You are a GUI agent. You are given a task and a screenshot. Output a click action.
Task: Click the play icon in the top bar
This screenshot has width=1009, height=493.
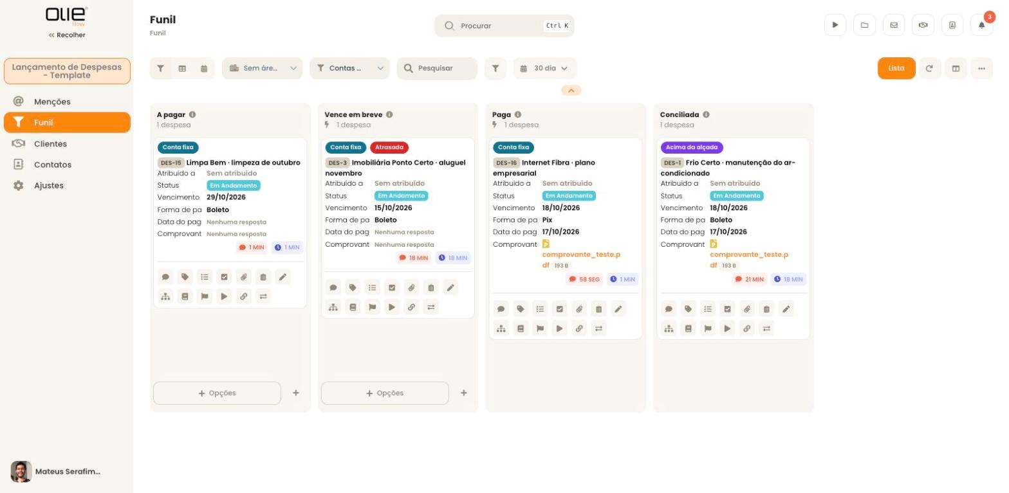(835, 25)
